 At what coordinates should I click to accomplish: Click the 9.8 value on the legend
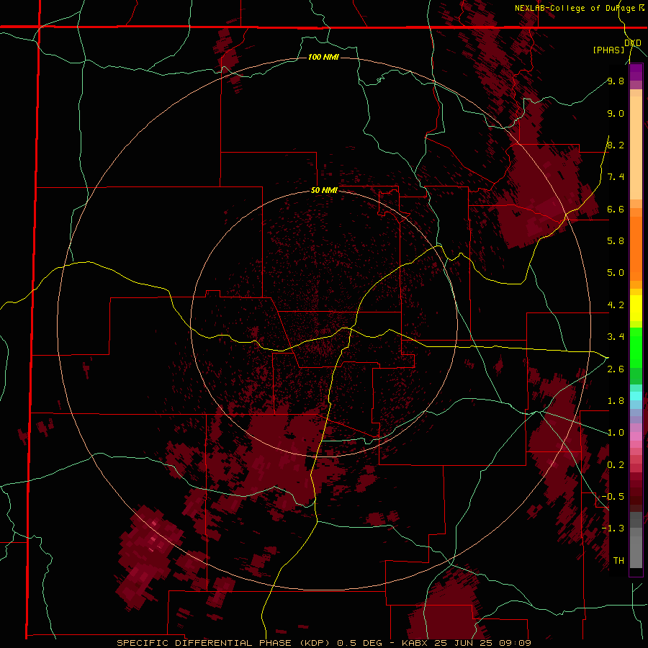[x=616, y=81]
